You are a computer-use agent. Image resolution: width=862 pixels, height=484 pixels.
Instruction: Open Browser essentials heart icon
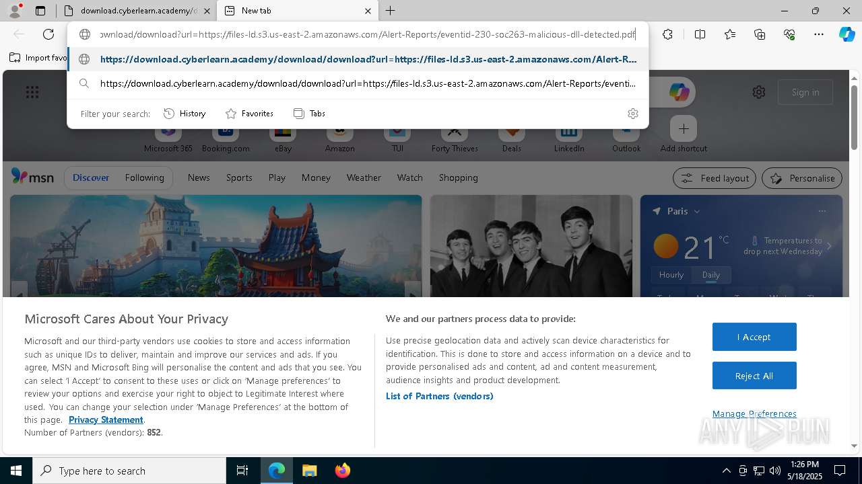tap(789, 34)
